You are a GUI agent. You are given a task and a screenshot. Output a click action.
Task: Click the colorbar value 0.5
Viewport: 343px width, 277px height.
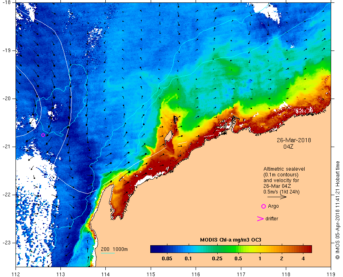(238, 259)
